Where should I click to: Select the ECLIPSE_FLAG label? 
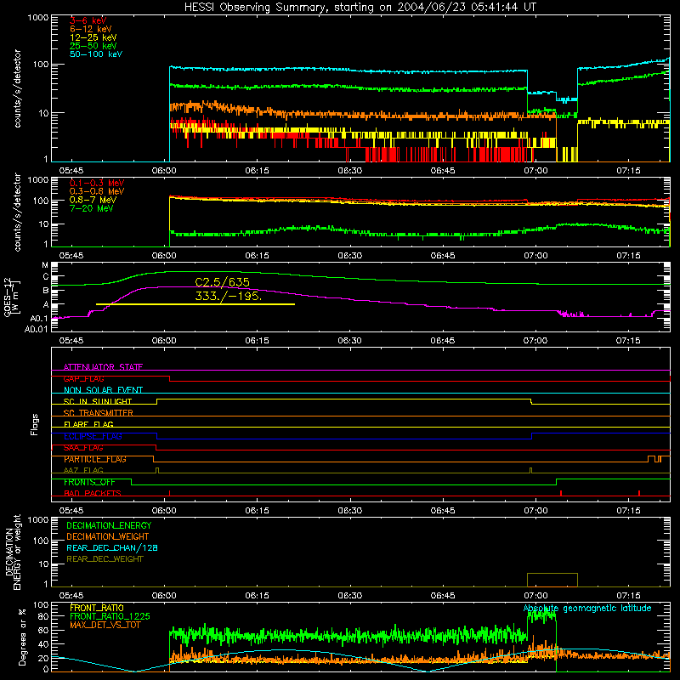pos(93,436)
